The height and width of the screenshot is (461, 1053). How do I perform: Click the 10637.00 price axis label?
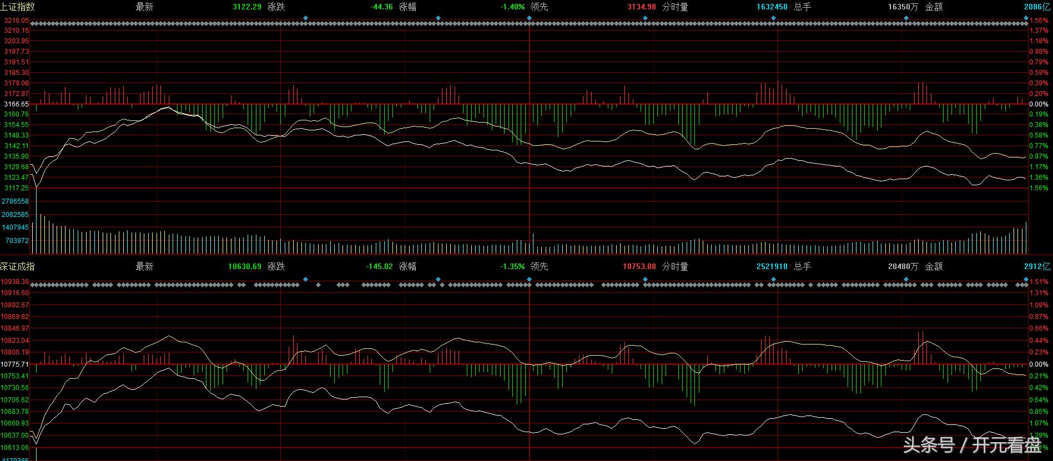click(15, 435)
